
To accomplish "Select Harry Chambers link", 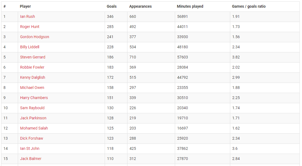I will (34, 98).
